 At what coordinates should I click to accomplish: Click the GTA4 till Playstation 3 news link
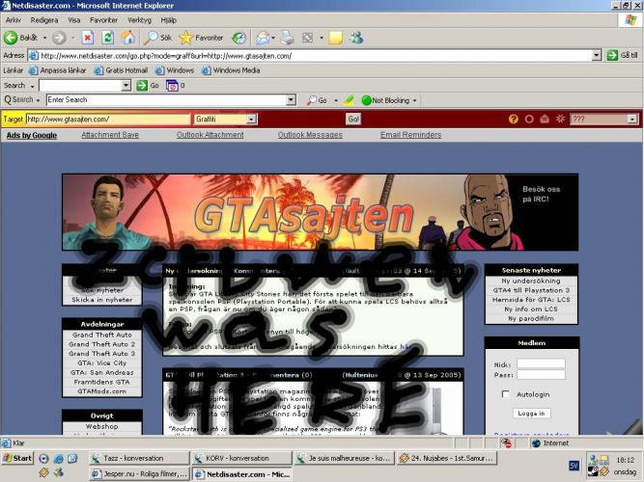(x=532, y=290)
